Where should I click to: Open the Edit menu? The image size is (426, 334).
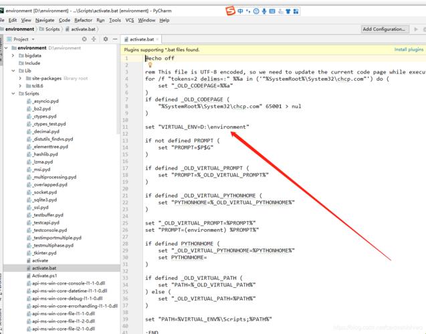point(13,20)
